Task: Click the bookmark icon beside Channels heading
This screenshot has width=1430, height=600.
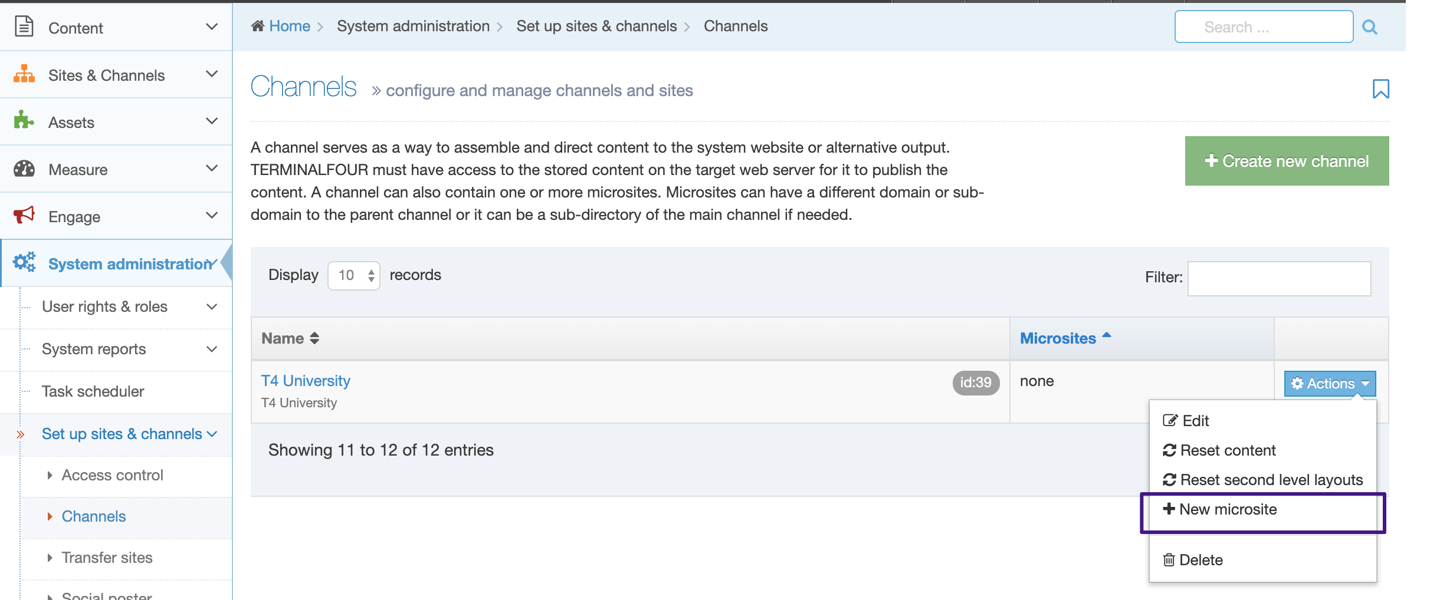Action: pos(1380,89)
